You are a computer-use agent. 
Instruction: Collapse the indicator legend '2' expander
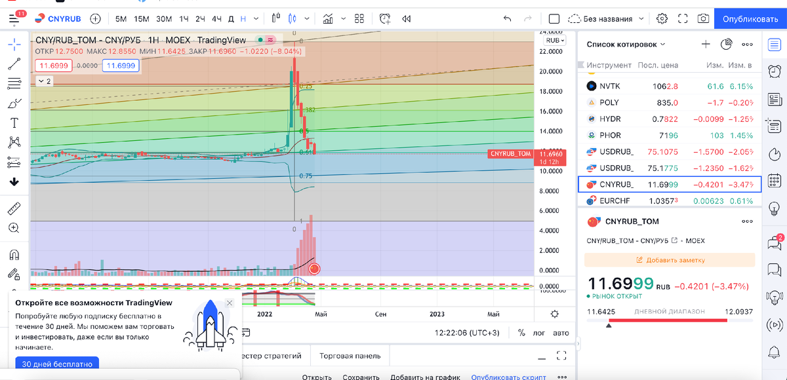coord(44,81)
